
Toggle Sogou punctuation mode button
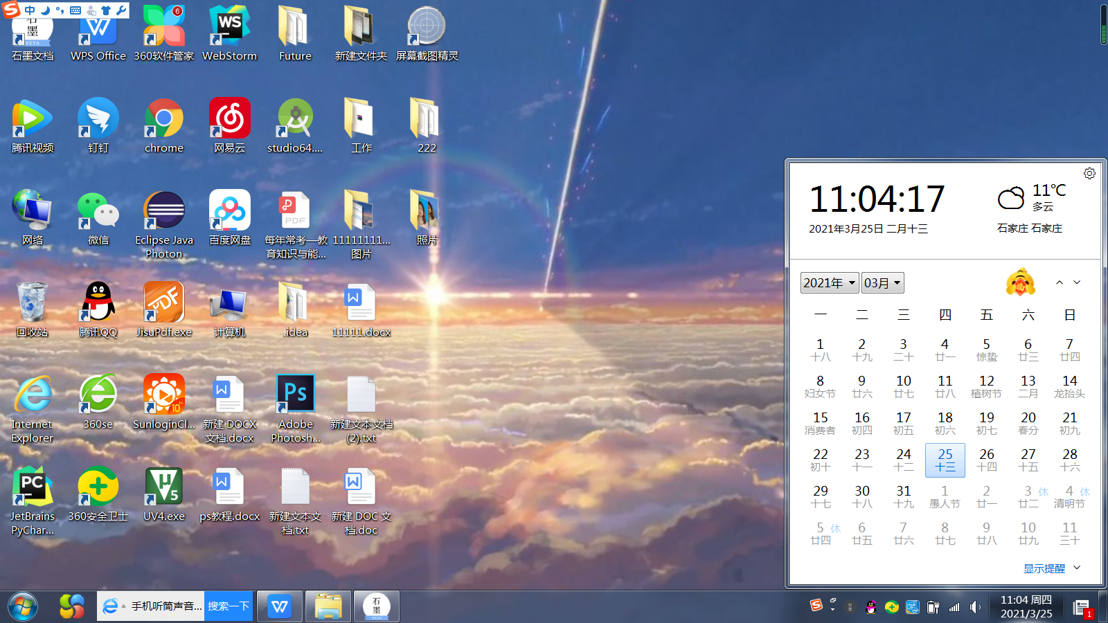click(60, 10)
